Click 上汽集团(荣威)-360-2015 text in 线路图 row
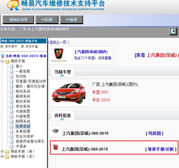The image size is (179, 168). pyautogui.click(x=85, y=133)
